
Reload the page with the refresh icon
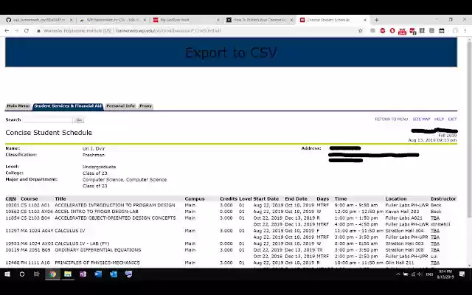(27, 31)
